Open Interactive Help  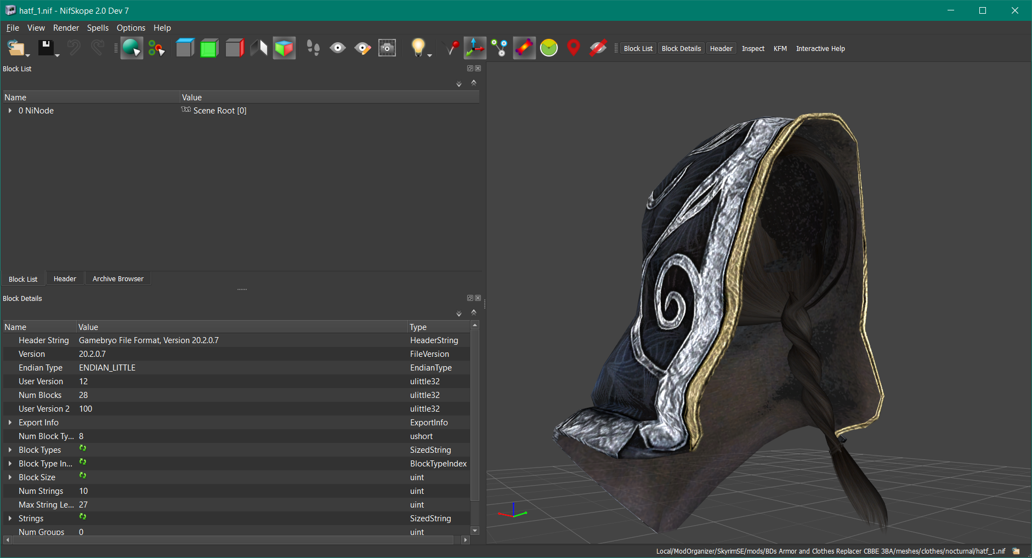820,49
